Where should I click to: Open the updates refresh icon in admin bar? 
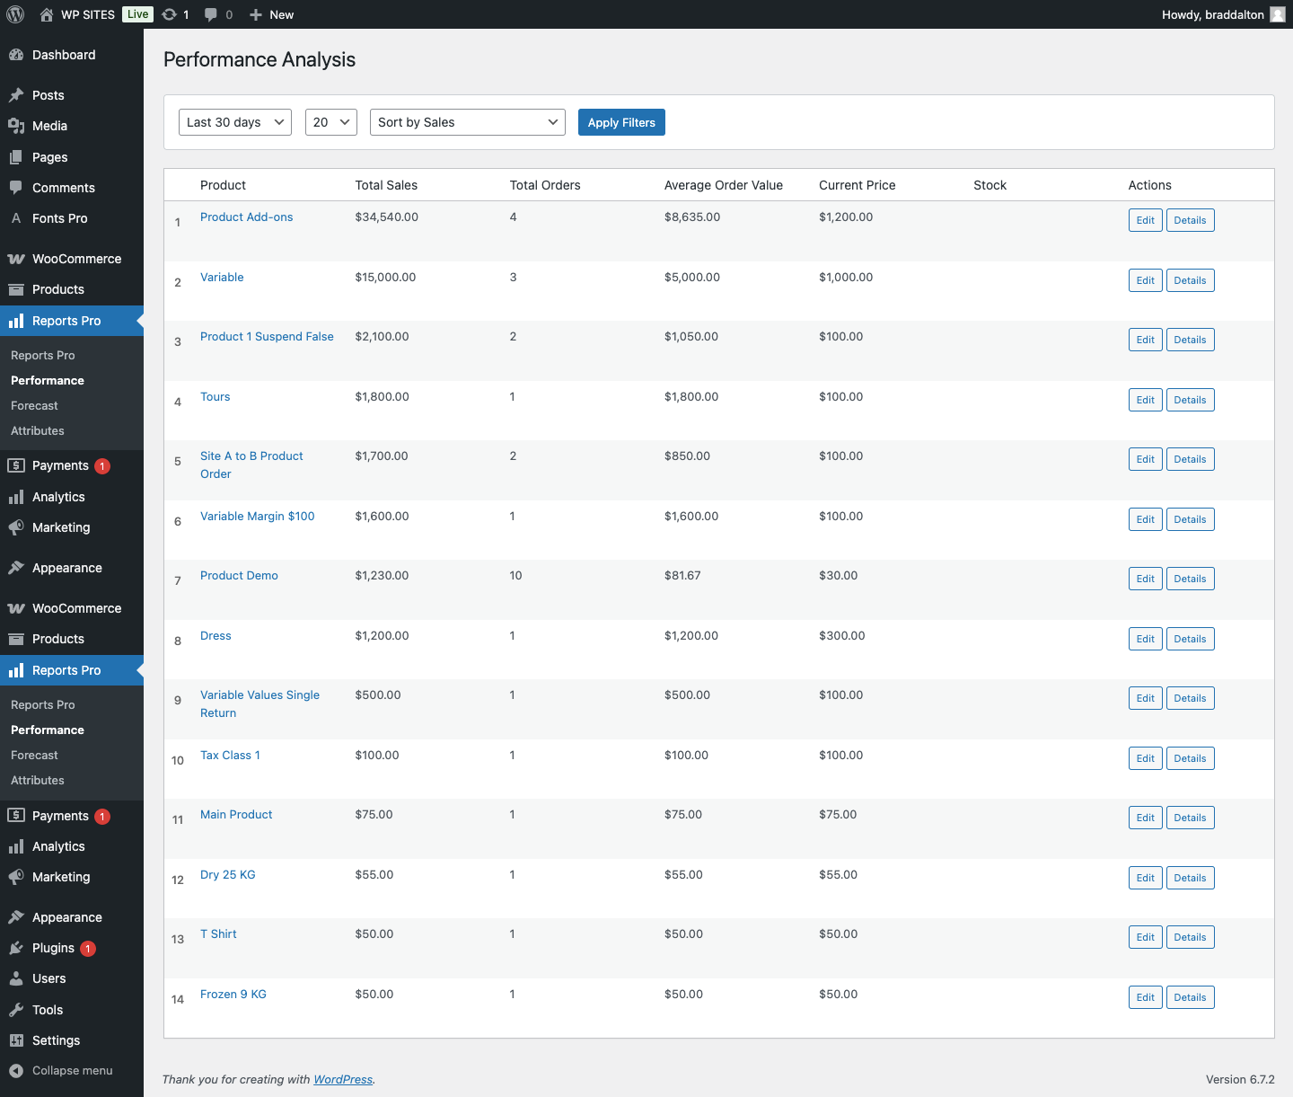tap(170, 14)
